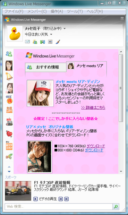The image size is (128, 215).
Task: Click the add contact icon under status
Action: (35, 42)
